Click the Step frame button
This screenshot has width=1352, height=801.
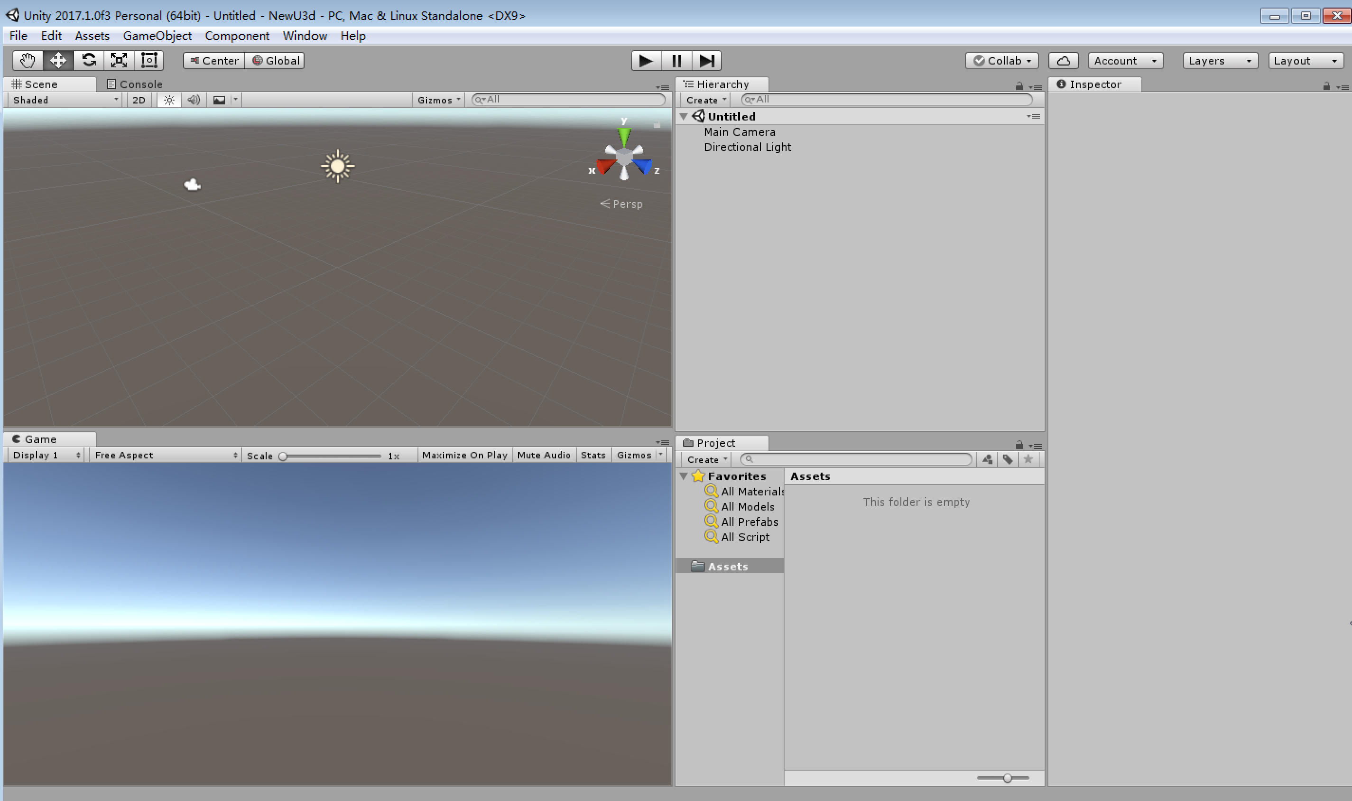[706, 60]
